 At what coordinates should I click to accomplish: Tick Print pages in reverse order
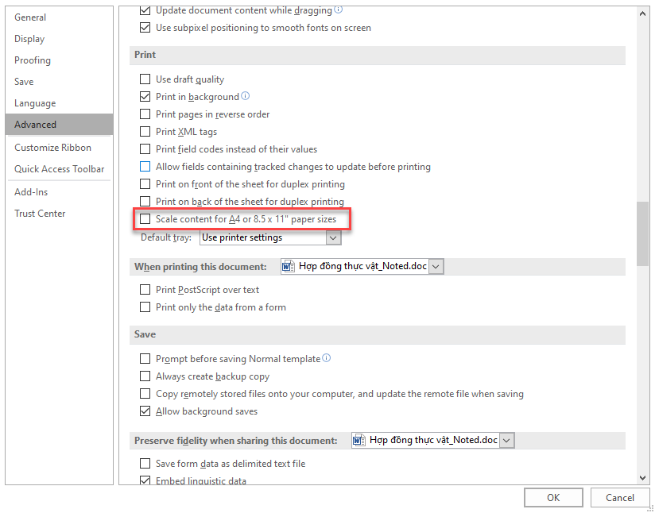[x=145, y=114]
